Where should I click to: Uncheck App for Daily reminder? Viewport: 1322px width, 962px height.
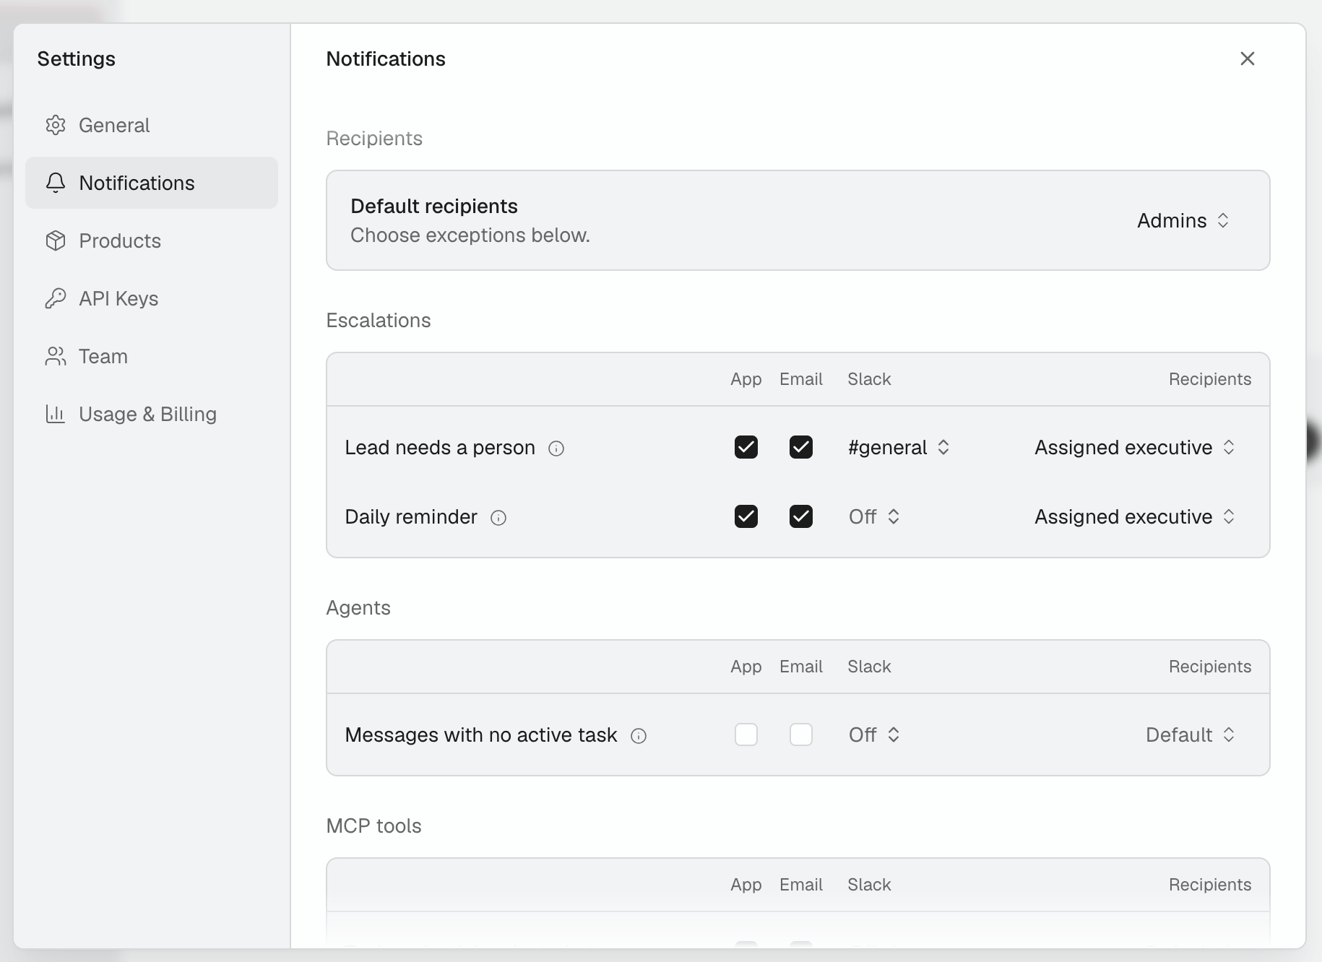746,516
